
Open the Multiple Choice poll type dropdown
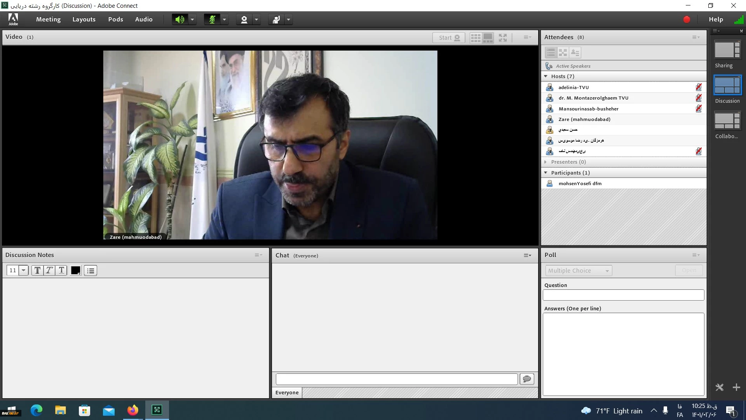coord(578,271)
